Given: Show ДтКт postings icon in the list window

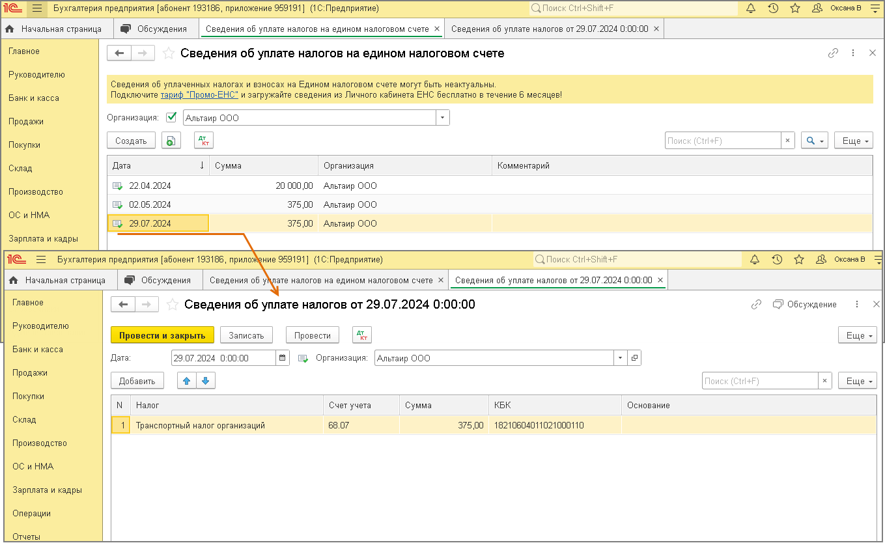Looking at the screenshot, I should click(x=204, y=141).
